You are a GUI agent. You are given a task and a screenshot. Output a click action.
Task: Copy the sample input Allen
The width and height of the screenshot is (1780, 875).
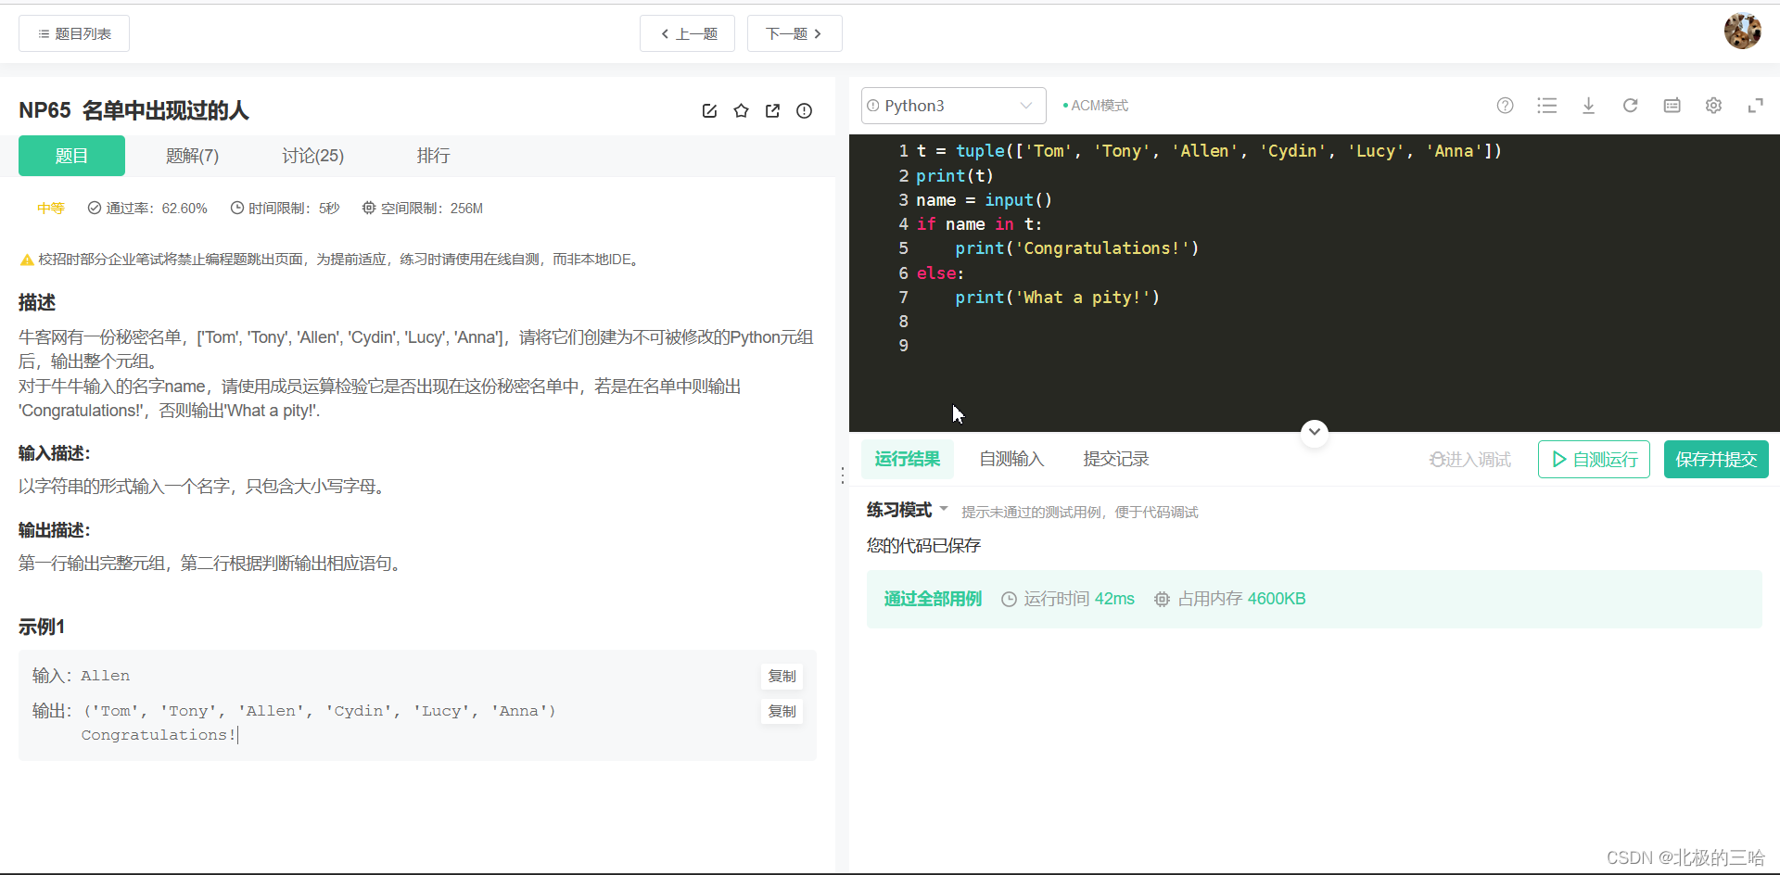[x=782, y=677]
